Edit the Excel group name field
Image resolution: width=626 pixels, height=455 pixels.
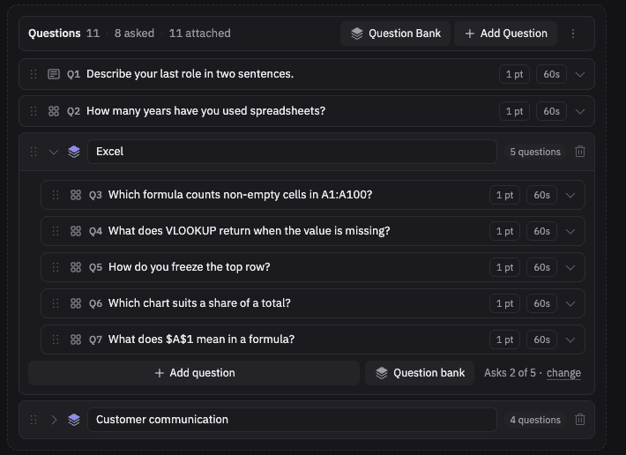[292, 152]
